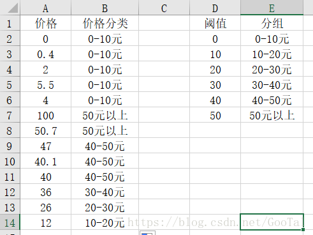Click cell B9 showing 40-50元

105,146
